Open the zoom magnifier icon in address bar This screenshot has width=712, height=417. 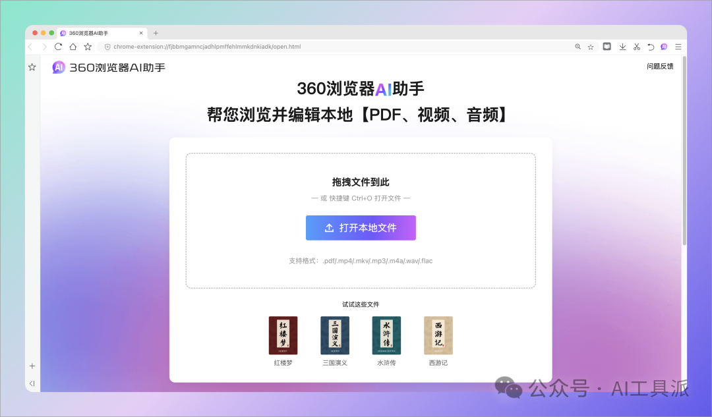tap(578, 47)
